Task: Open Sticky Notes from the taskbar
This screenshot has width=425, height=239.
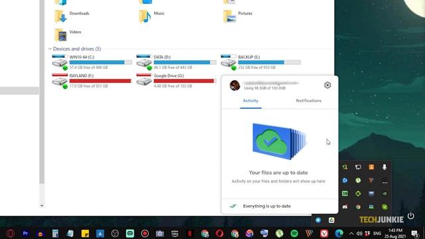Action: pyautogui.click(x=85, y=233)
